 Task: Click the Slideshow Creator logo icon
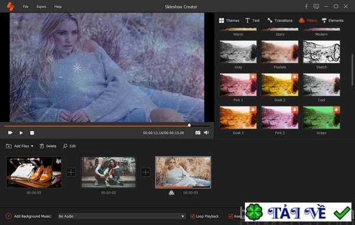click(10, 6)
